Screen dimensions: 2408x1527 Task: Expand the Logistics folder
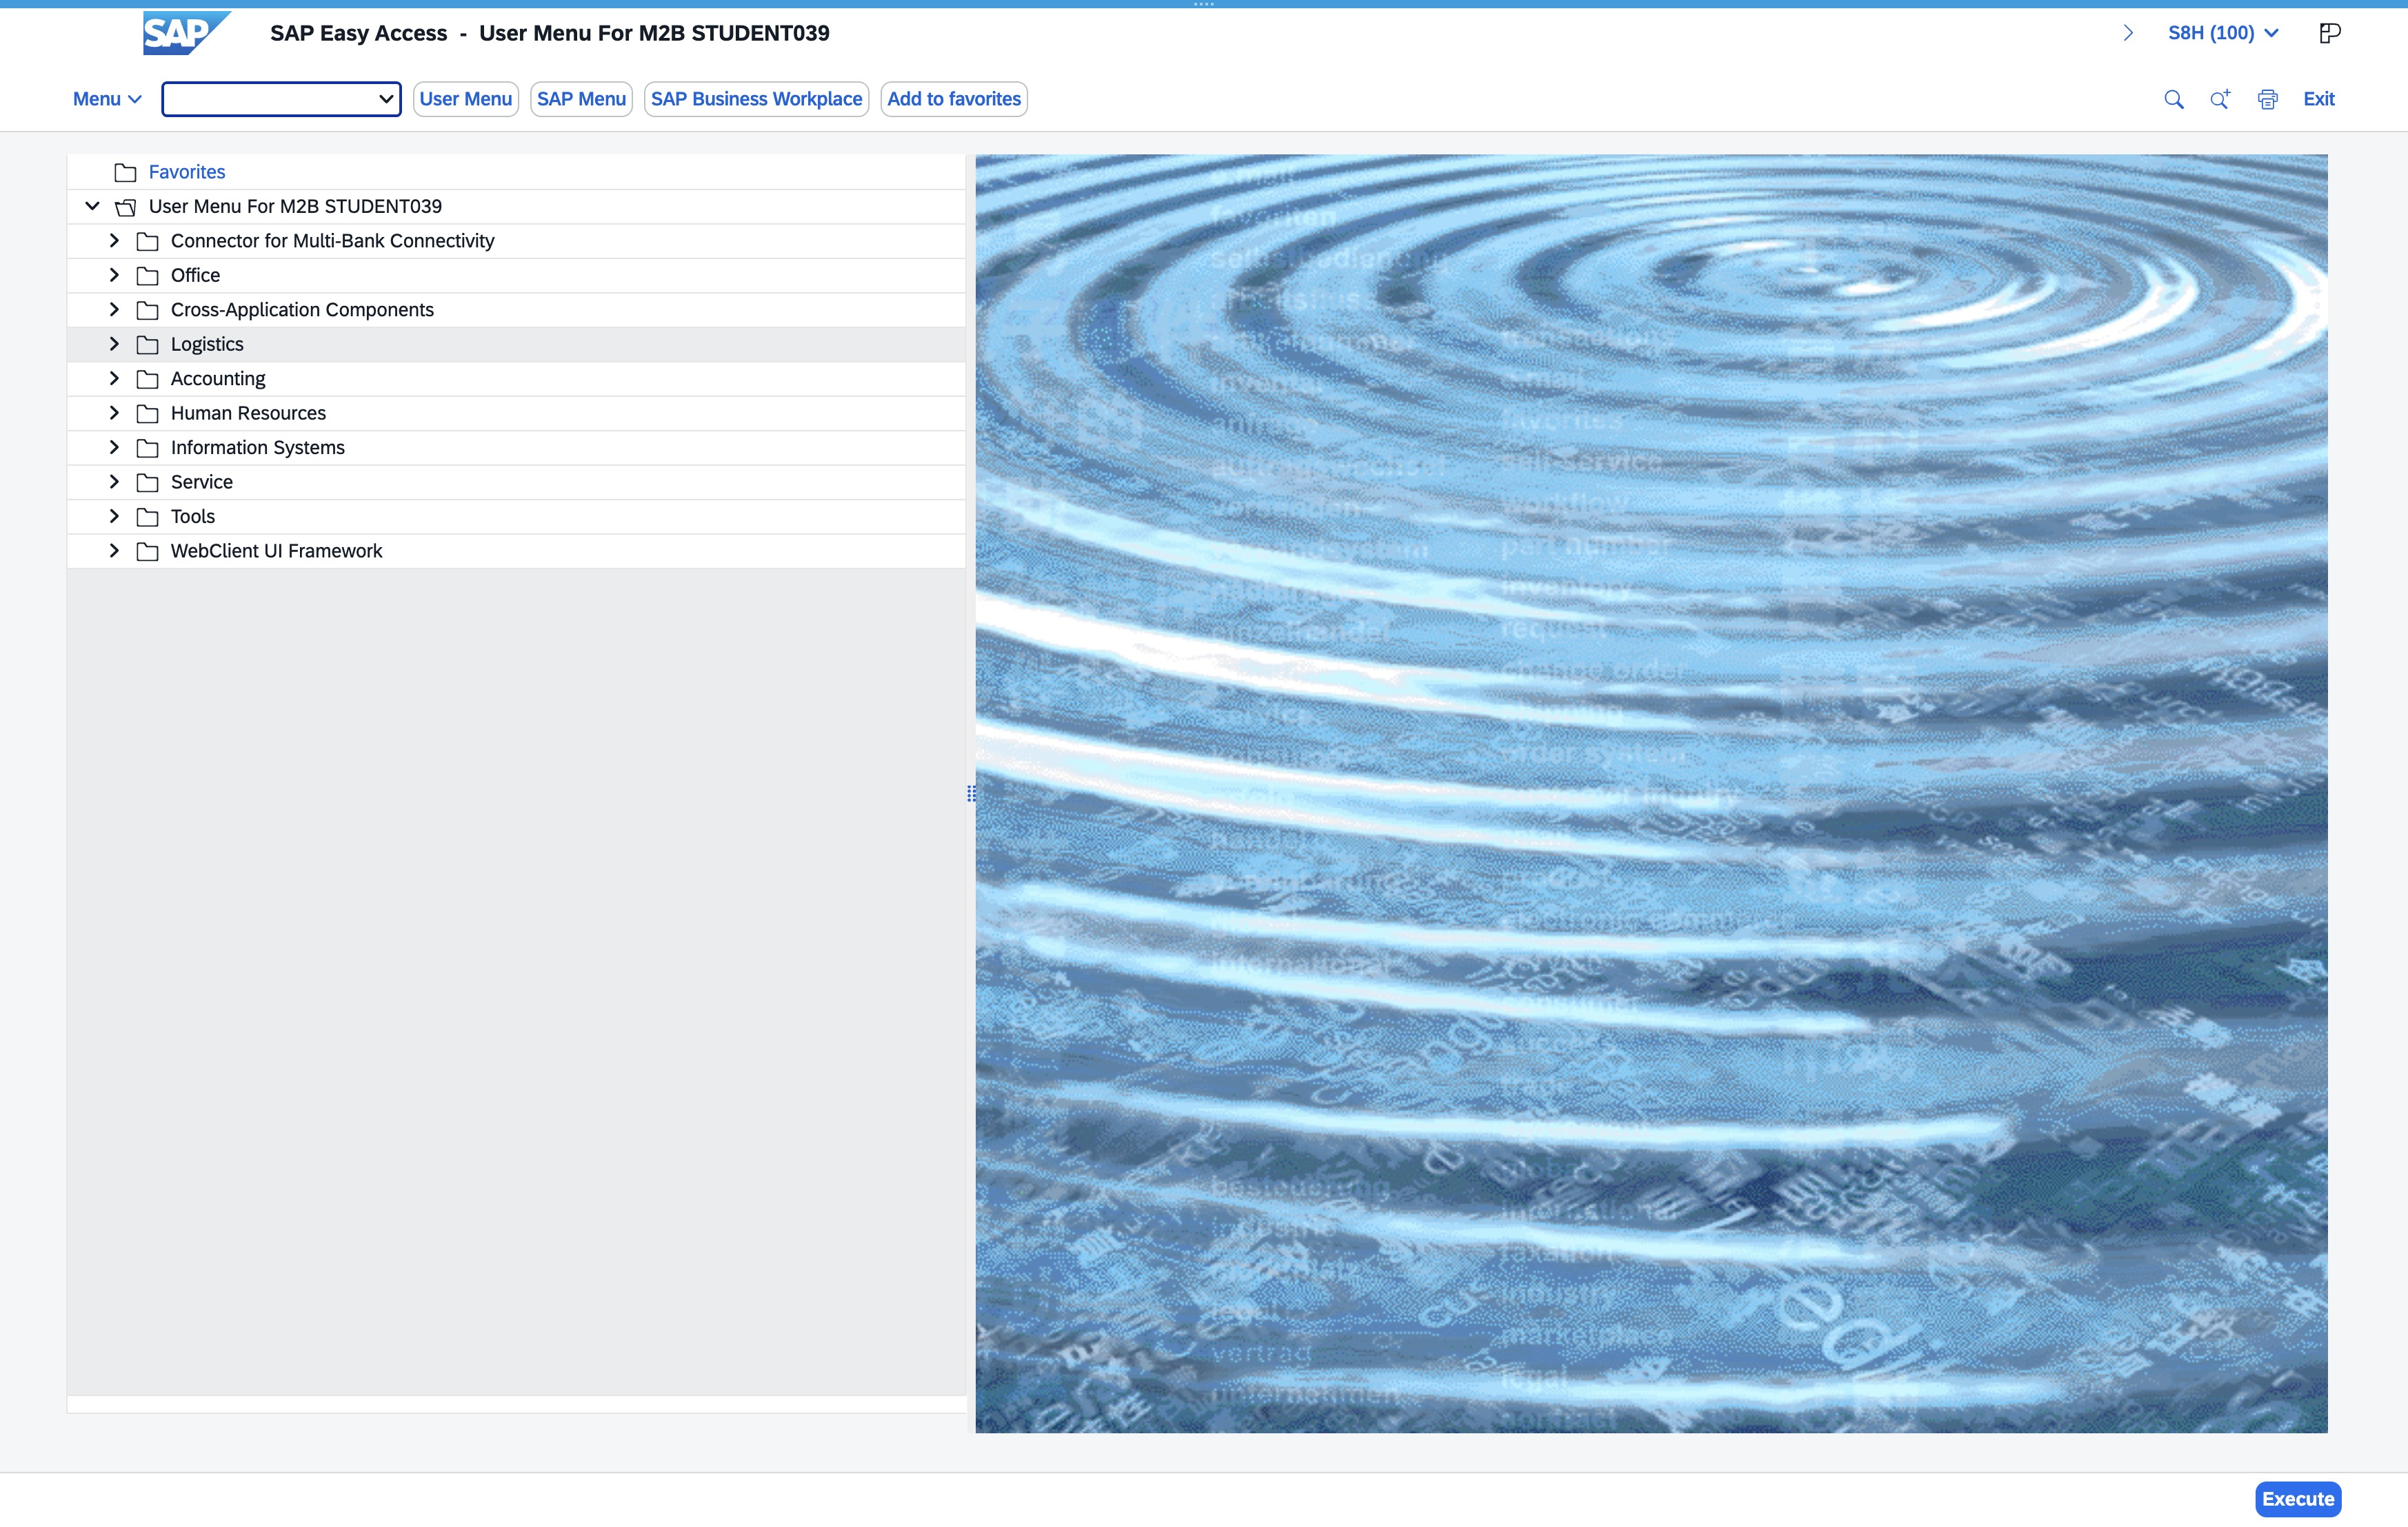[114, 344]
